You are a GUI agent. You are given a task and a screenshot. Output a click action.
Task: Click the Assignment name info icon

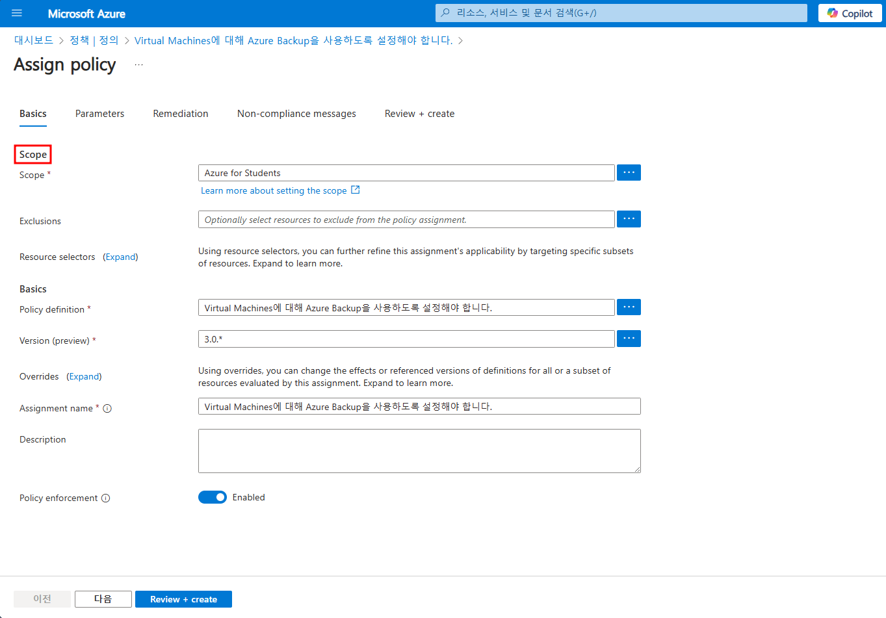107,409
